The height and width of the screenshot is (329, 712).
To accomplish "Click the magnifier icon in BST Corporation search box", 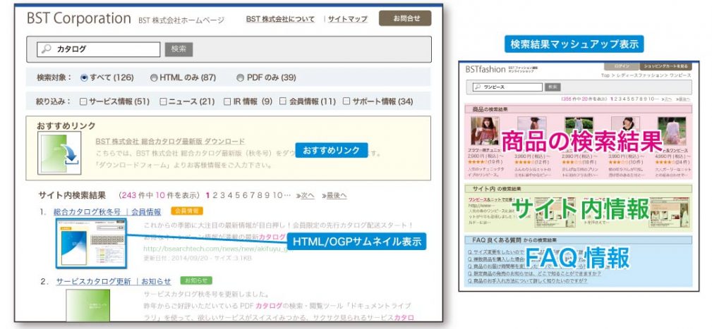I will pyautogui.click(x=47, y=49).
